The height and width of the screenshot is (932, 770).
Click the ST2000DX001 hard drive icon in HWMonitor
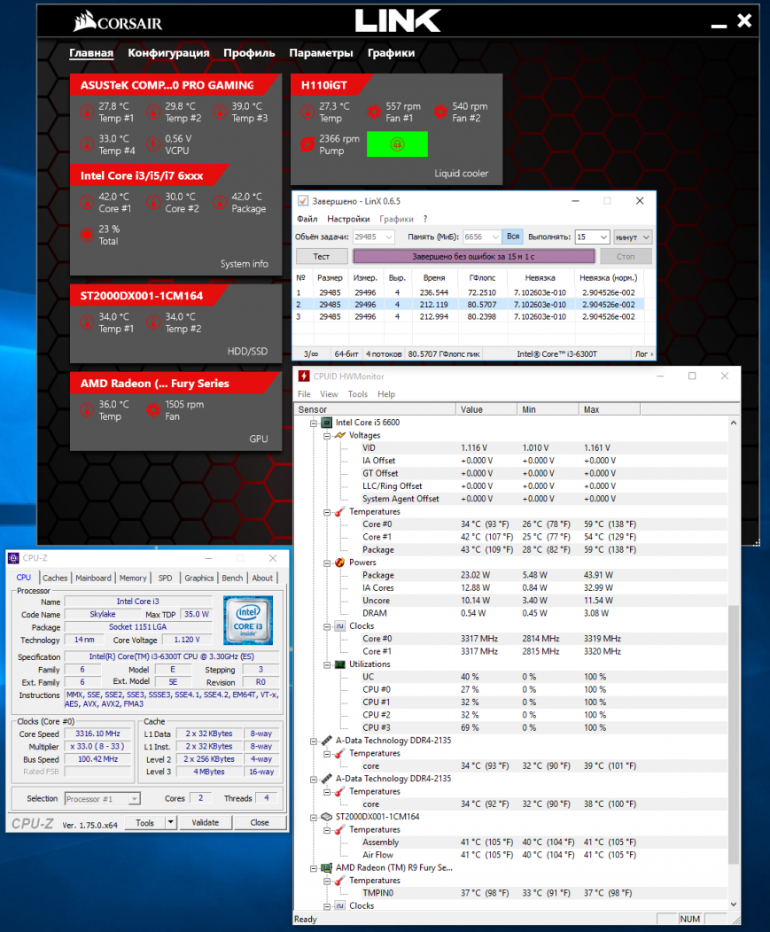click(x=326, y=817)
